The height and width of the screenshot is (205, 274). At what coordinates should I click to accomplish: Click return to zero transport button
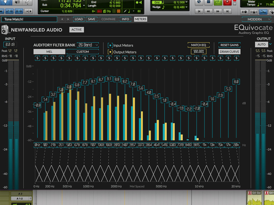199,11
